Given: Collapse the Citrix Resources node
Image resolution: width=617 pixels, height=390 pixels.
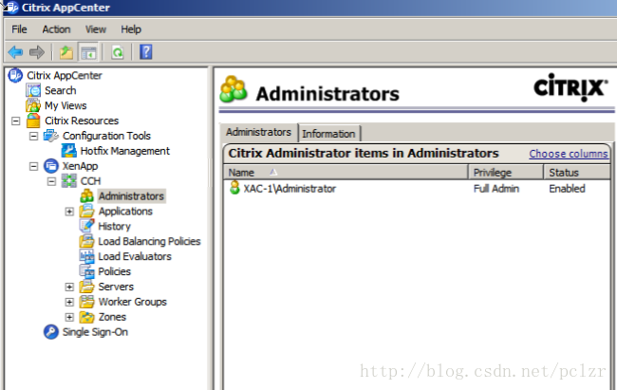Looking at the screenshot, I should (x=16, y=121).
